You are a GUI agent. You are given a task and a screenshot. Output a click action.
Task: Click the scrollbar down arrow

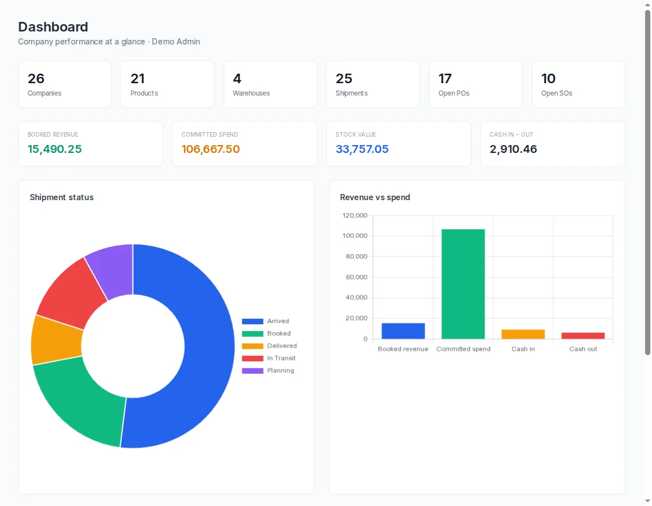tap(648, 501)
